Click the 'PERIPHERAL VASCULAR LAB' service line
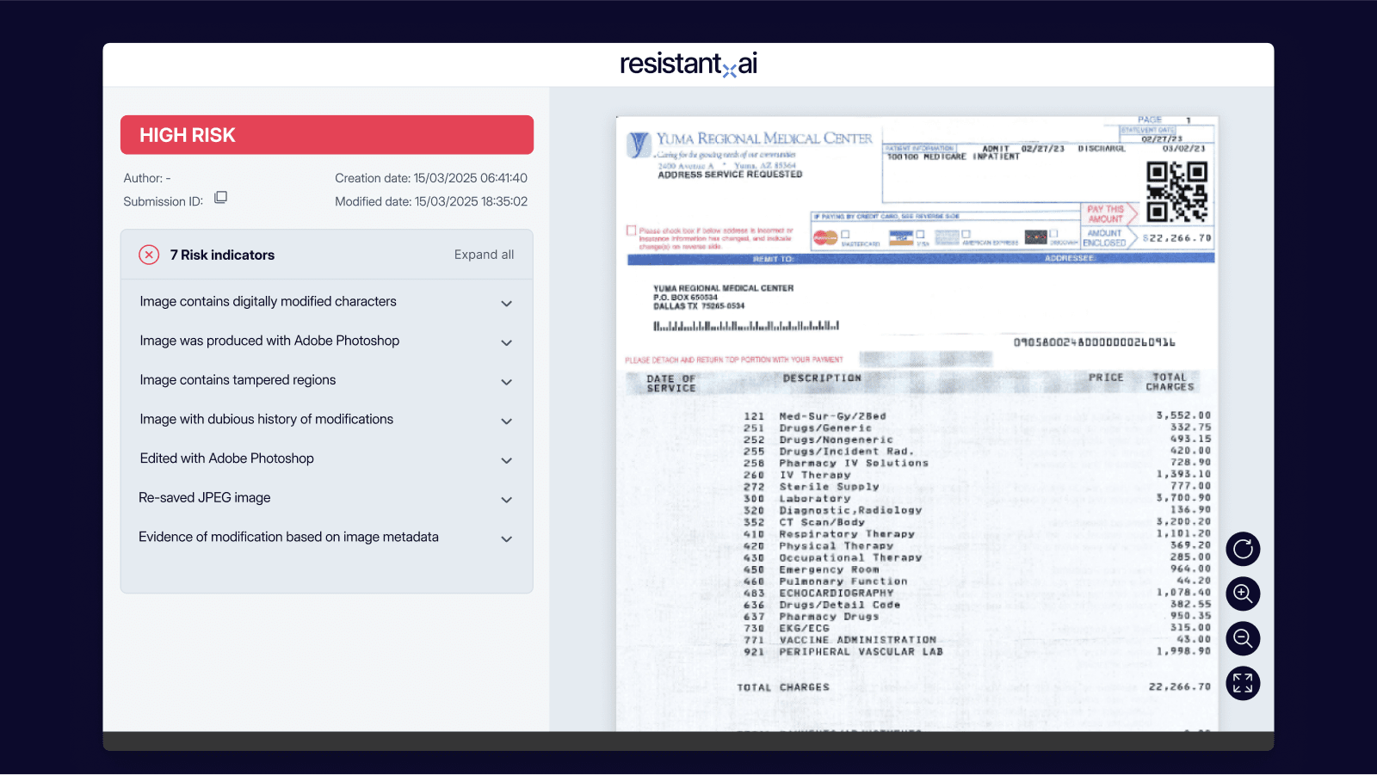The height and width of the screenshot is (775, 1377). tap(861, 652)
